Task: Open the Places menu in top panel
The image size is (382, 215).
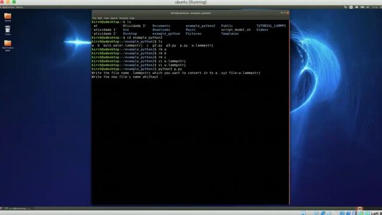Action: point(20,7)
